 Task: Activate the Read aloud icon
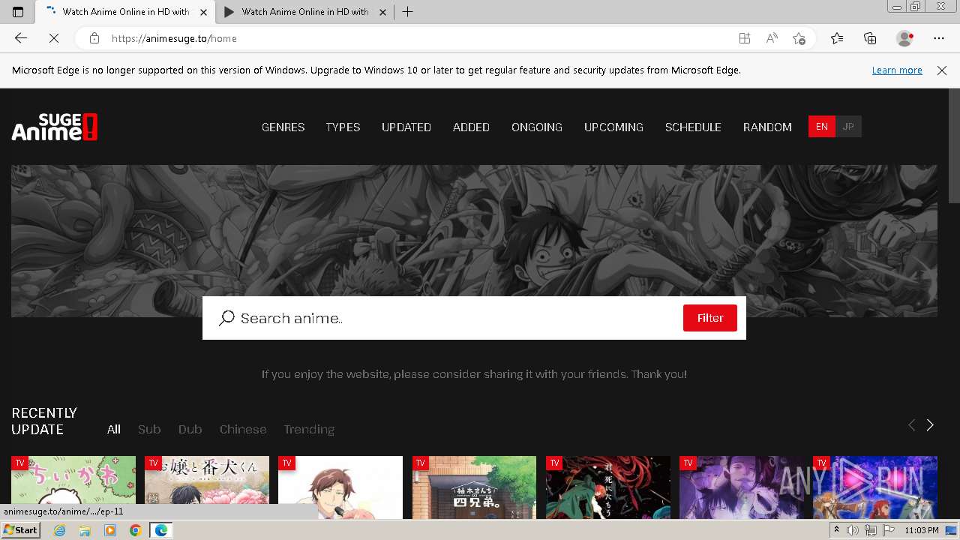(x=772, y=38)
